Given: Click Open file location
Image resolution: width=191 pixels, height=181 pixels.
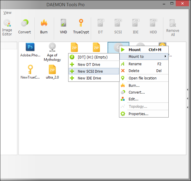Looking at the screenshot, I should point(143,78).
